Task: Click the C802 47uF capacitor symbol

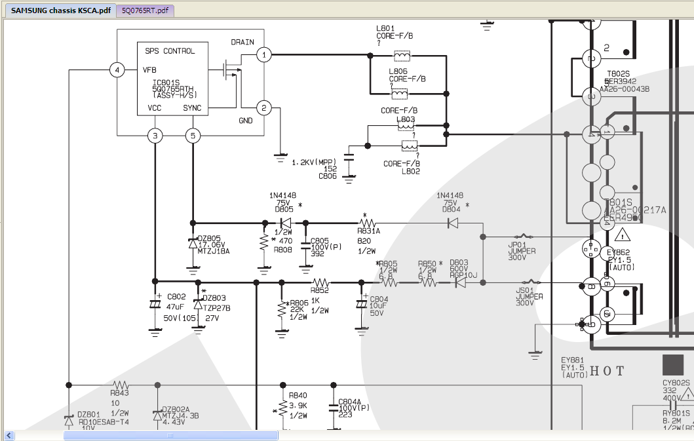Action: 155,304
